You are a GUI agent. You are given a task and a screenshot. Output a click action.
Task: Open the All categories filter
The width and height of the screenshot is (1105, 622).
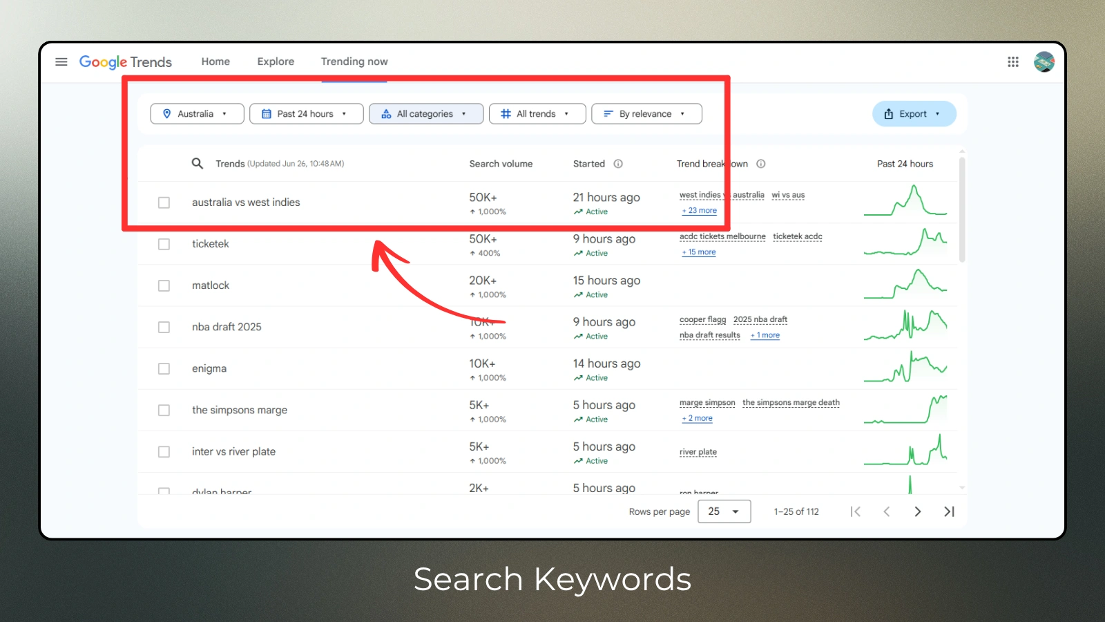426,113
